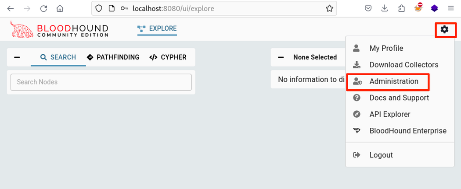Click the browser forward arrow
This screenshot has width=461, height=189.
pyautogui.click(x=27, y=8)
